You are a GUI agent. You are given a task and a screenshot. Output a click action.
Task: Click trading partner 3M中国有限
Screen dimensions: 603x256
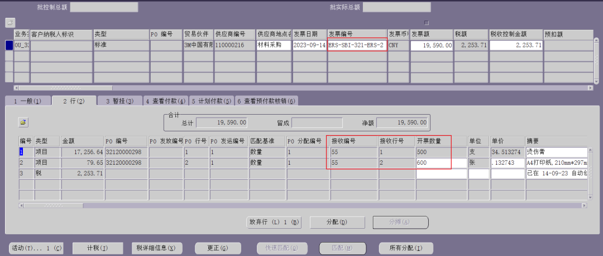click(198, 45)
